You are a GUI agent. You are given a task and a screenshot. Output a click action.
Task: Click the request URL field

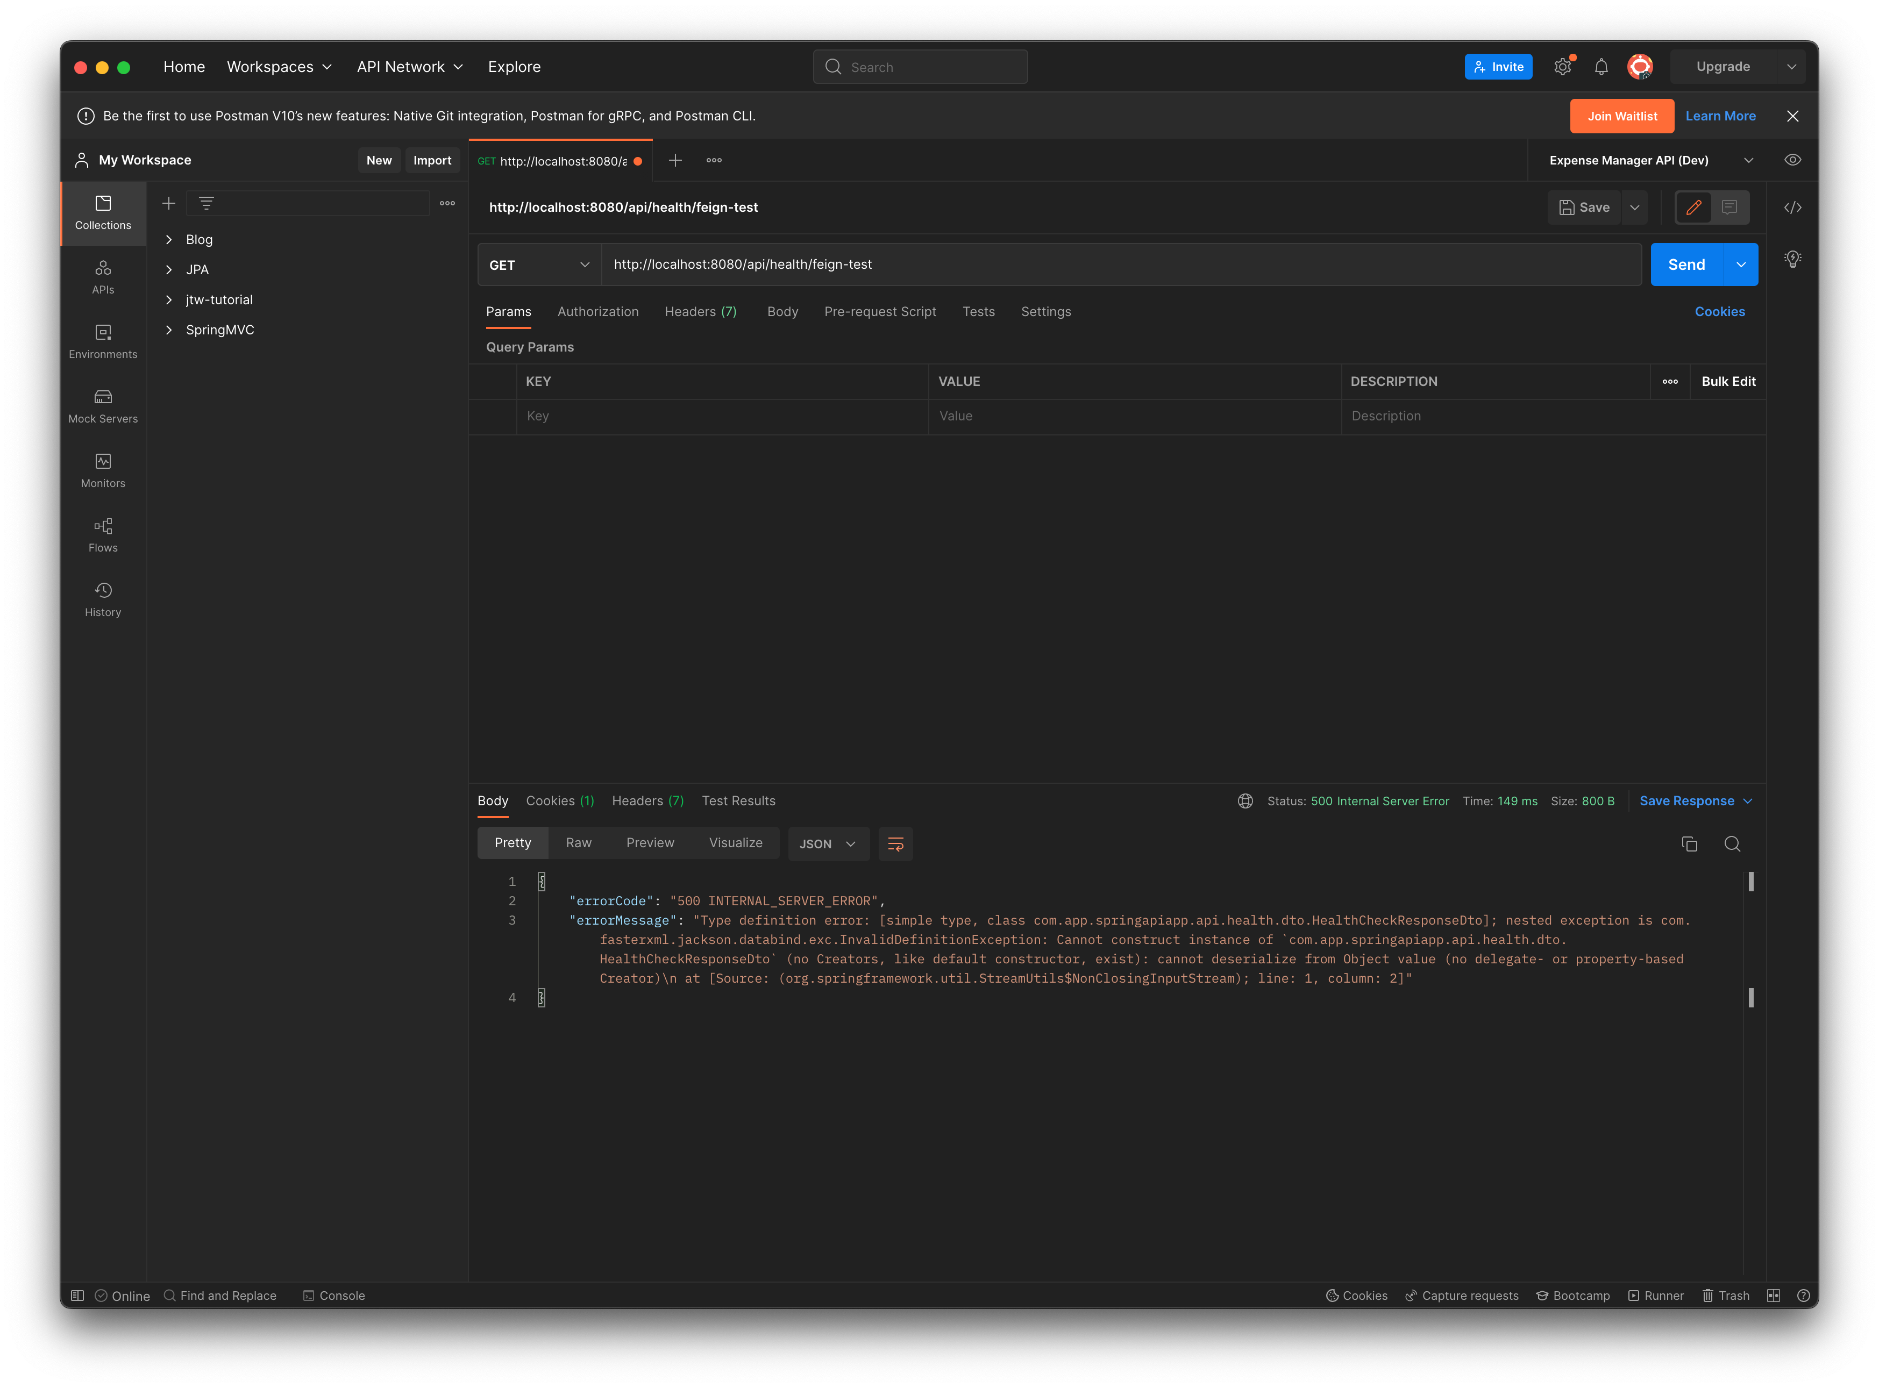coord(1121,266)
